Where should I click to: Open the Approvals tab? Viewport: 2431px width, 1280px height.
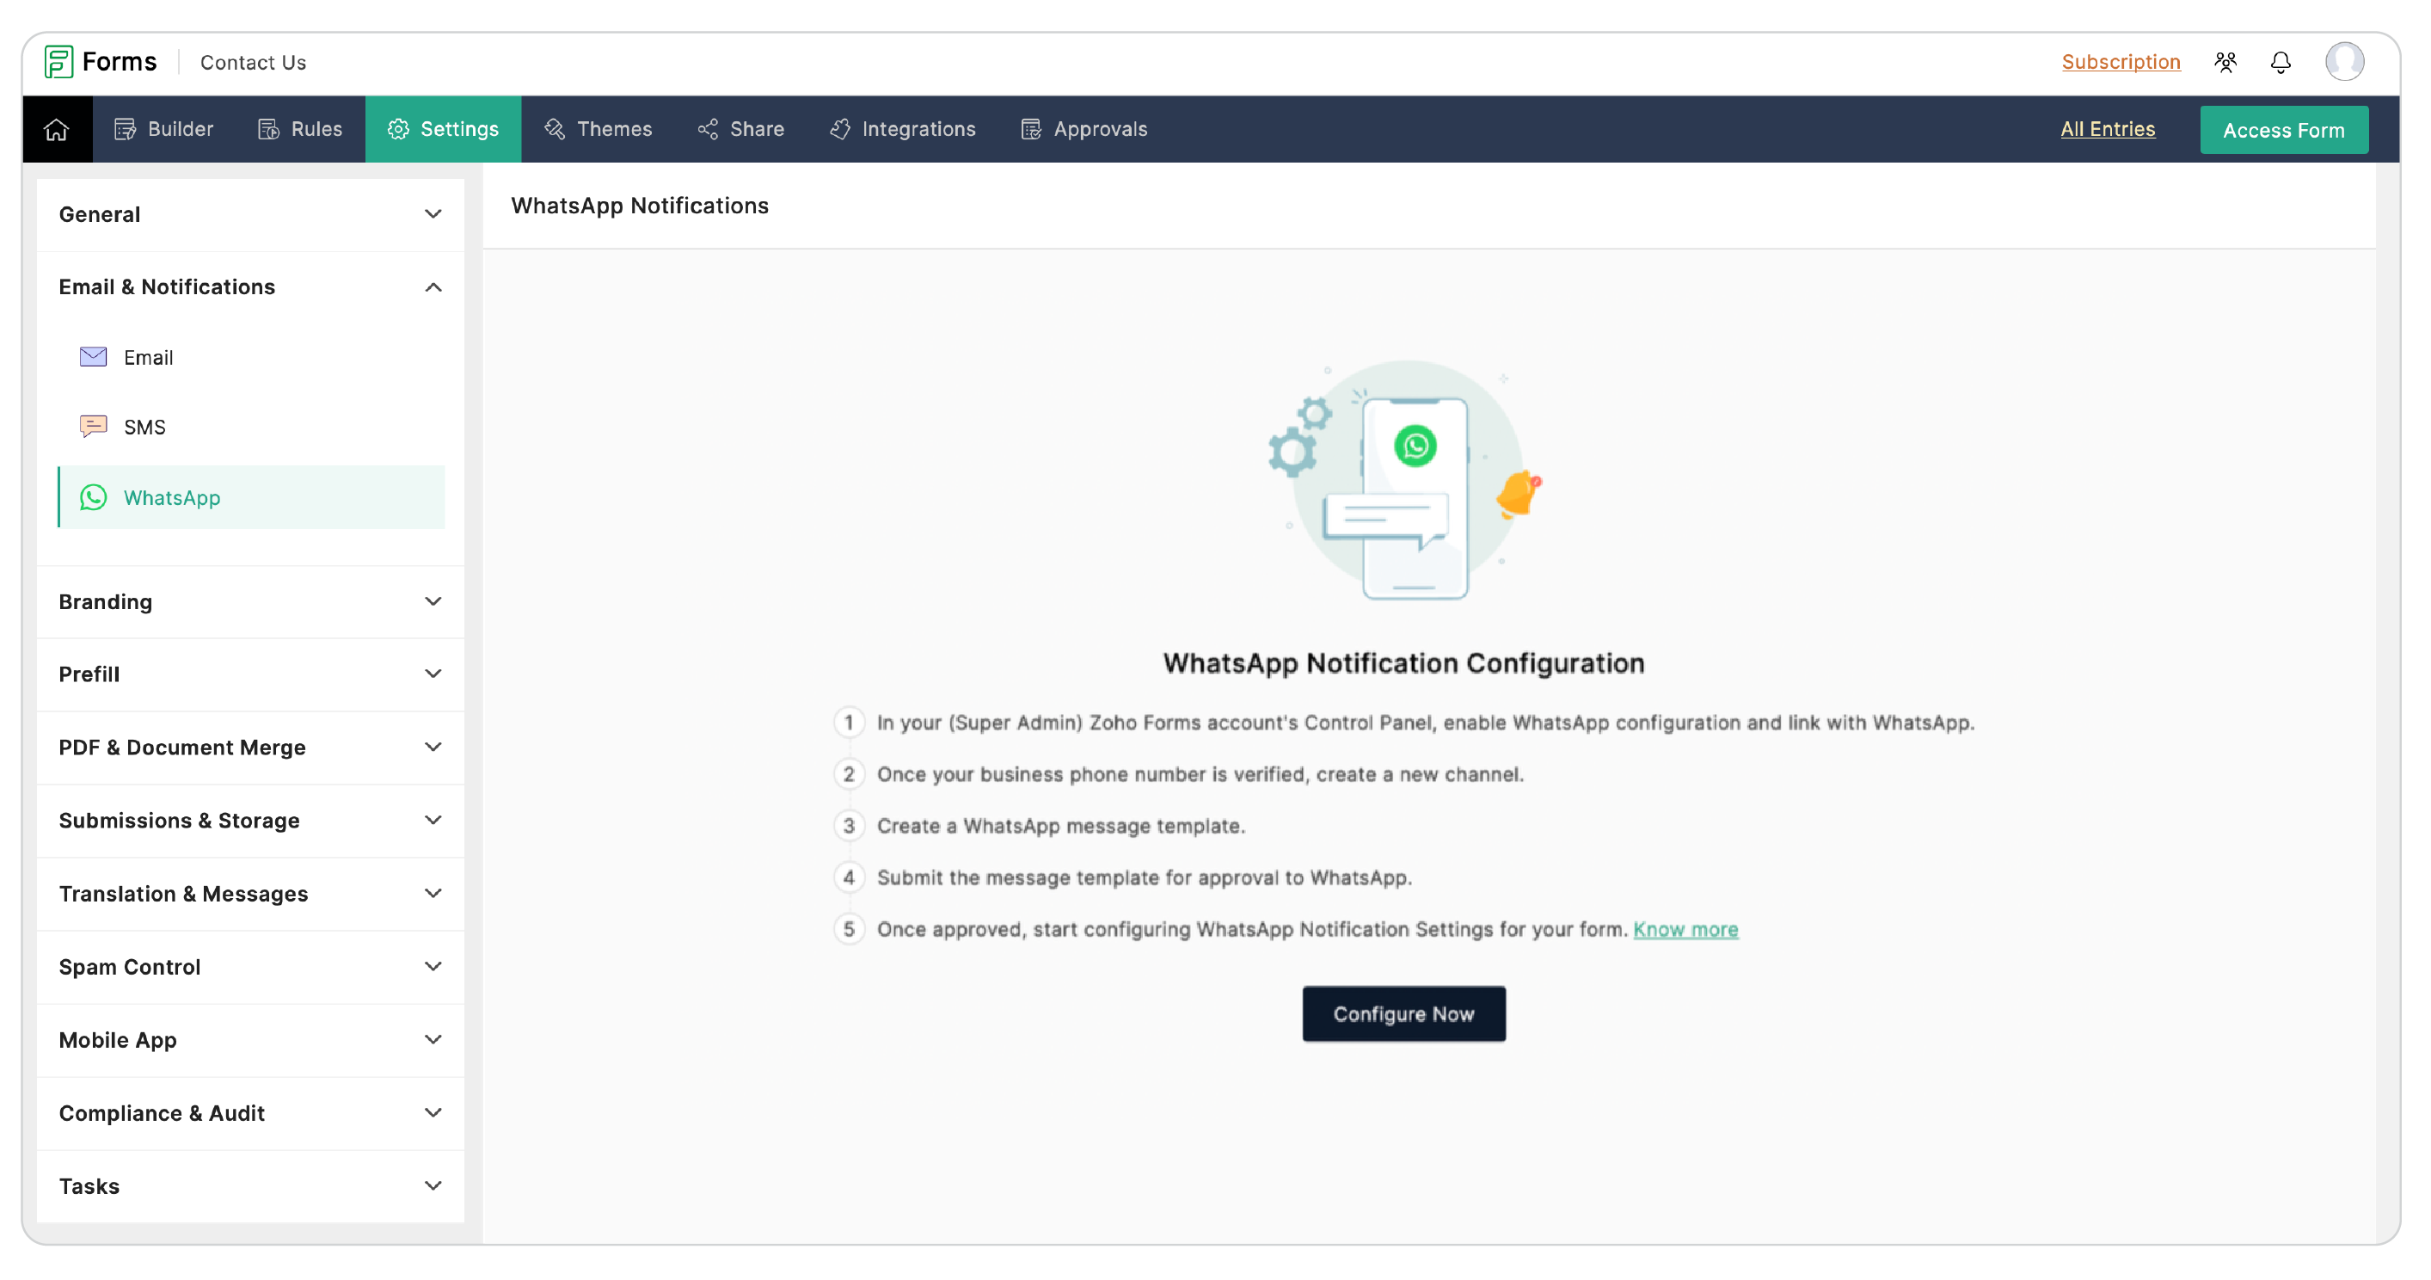[1084, 129]
